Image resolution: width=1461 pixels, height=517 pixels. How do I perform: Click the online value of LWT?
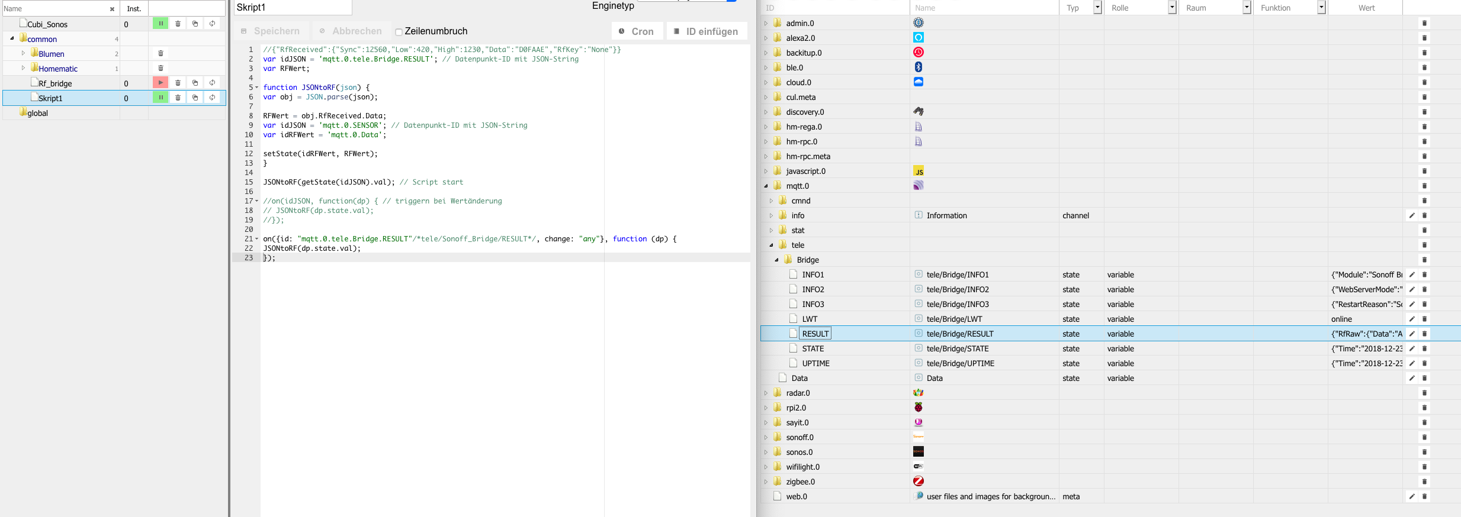click(1341, 319)
